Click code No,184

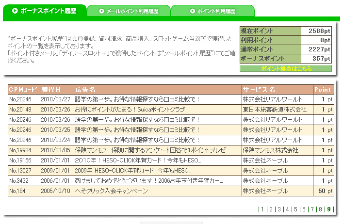click(x=17, y=191)
